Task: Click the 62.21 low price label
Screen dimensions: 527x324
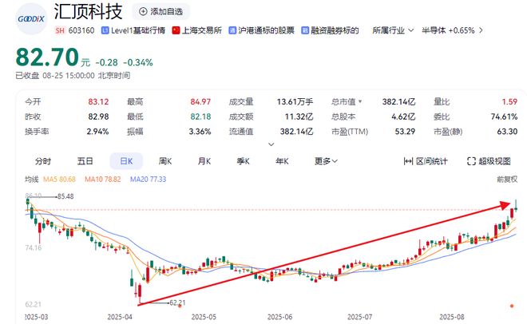Action: coord(177,302)
